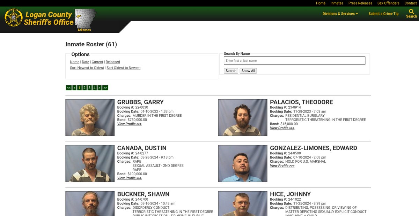Click booking number 24-0588
419x216 pixels.
pos(295,153)
